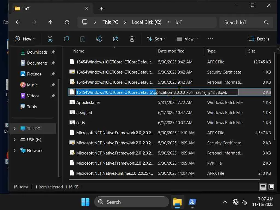
Task: Click chevron after This PC in address bar
Action: [x=125, y=22]
